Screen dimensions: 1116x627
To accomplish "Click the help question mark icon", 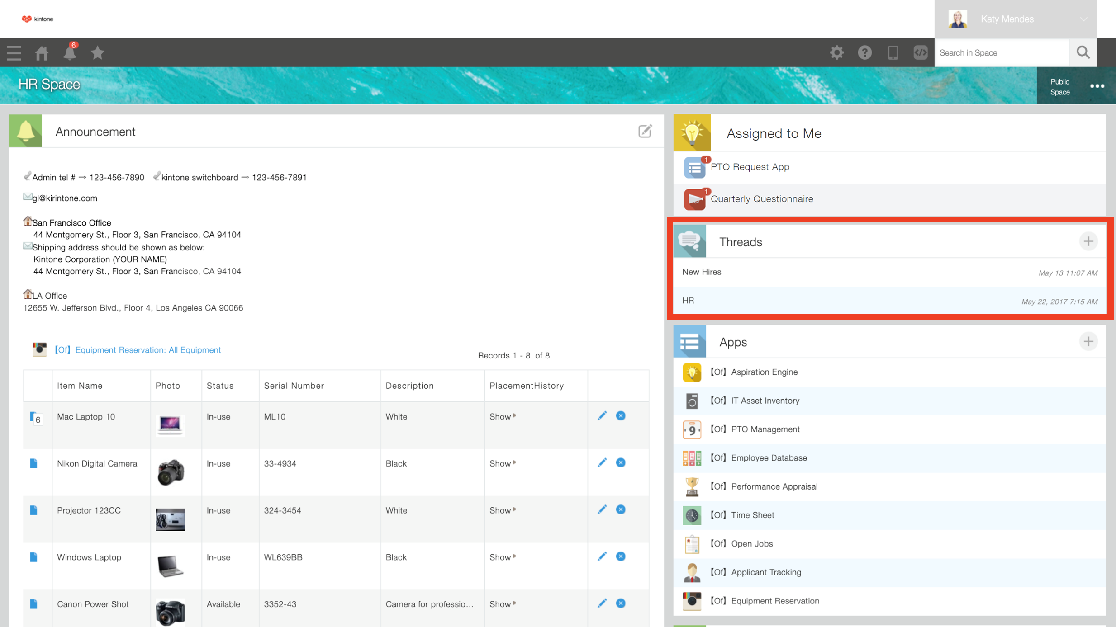I will click(864, 52).
